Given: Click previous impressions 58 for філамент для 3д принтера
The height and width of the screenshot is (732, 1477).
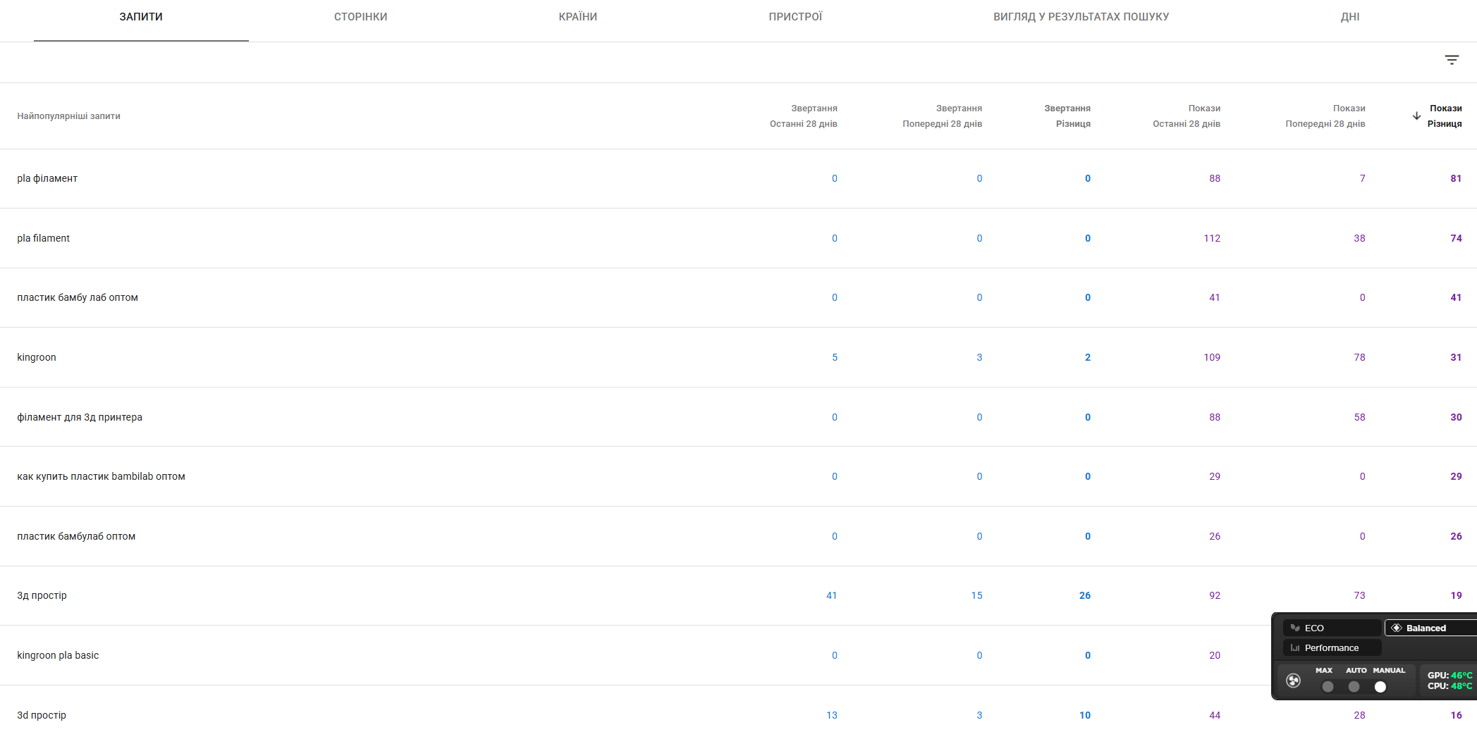Looking at the screenshot, I should (1359, 417).
